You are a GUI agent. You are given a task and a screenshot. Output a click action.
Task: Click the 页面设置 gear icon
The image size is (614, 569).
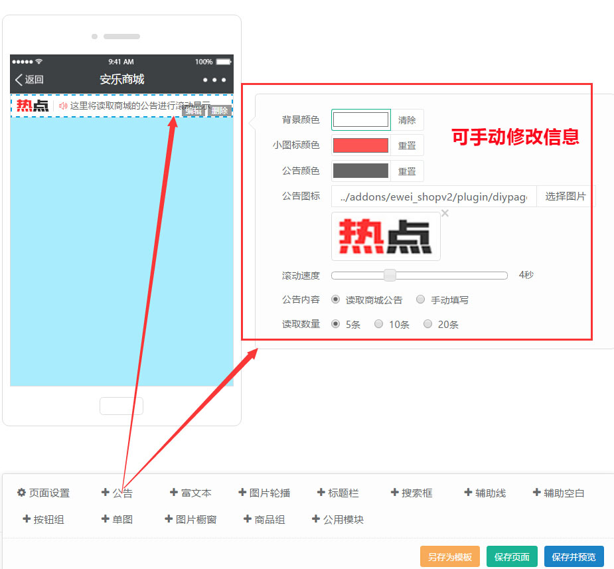coord(21,493)
